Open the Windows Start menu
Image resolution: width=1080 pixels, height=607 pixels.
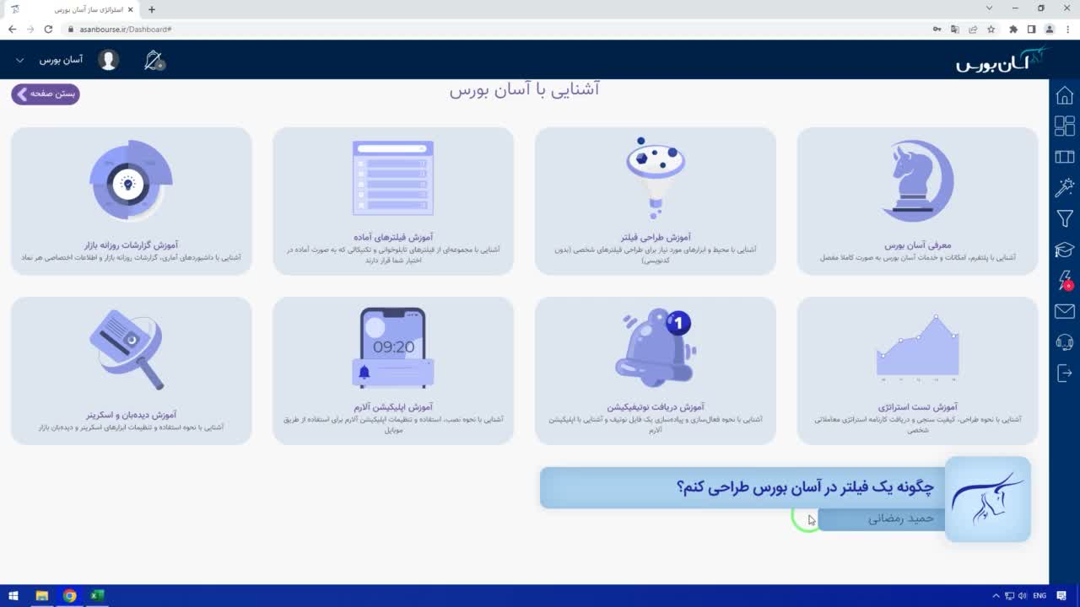(13, 595)
